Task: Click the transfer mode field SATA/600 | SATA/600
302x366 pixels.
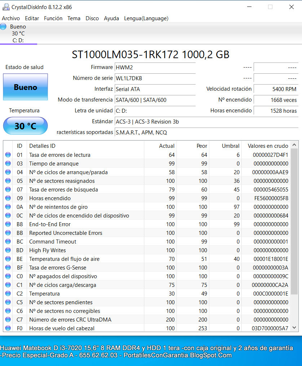Action: (x=155, y=100)
